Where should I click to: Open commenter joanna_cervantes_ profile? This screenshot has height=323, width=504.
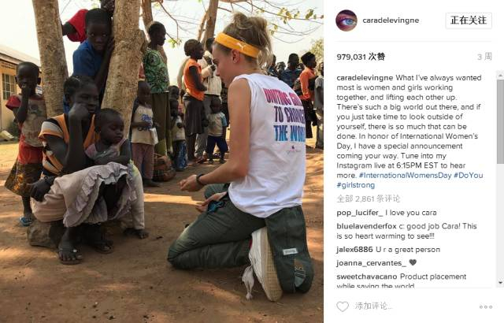371,263
